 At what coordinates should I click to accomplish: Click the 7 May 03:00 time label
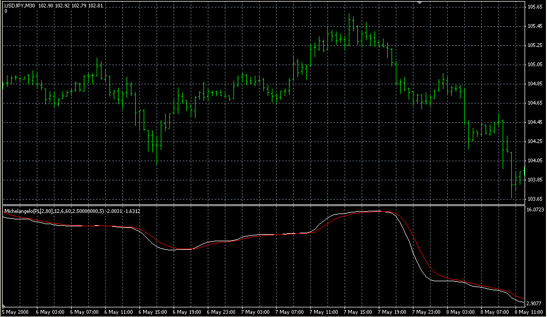point(256,312)
